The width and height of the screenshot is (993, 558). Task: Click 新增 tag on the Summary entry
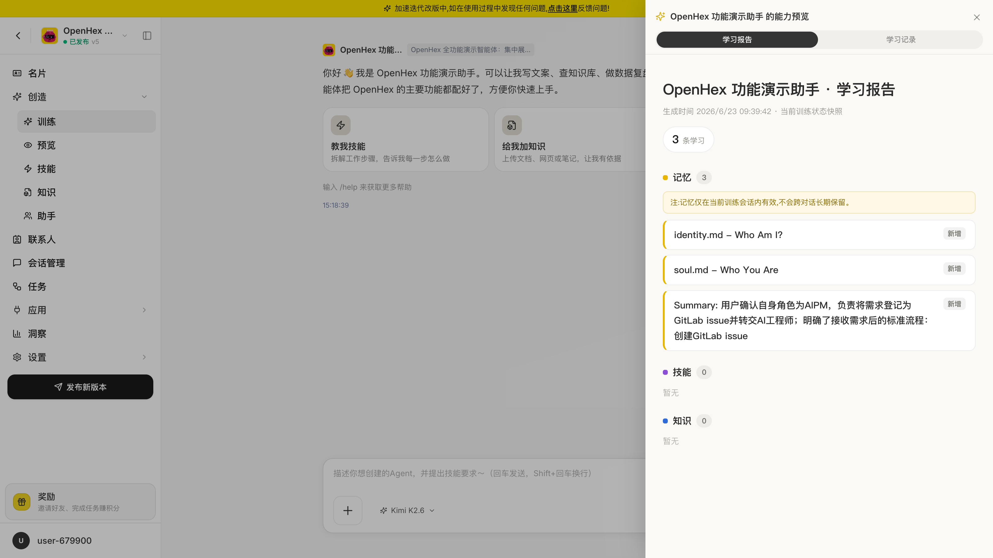click(955, 304)
